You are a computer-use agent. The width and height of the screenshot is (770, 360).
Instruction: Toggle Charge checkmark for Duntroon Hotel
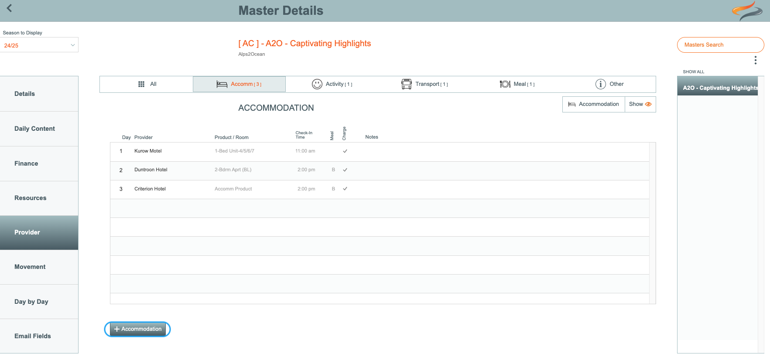coord(345,170)
